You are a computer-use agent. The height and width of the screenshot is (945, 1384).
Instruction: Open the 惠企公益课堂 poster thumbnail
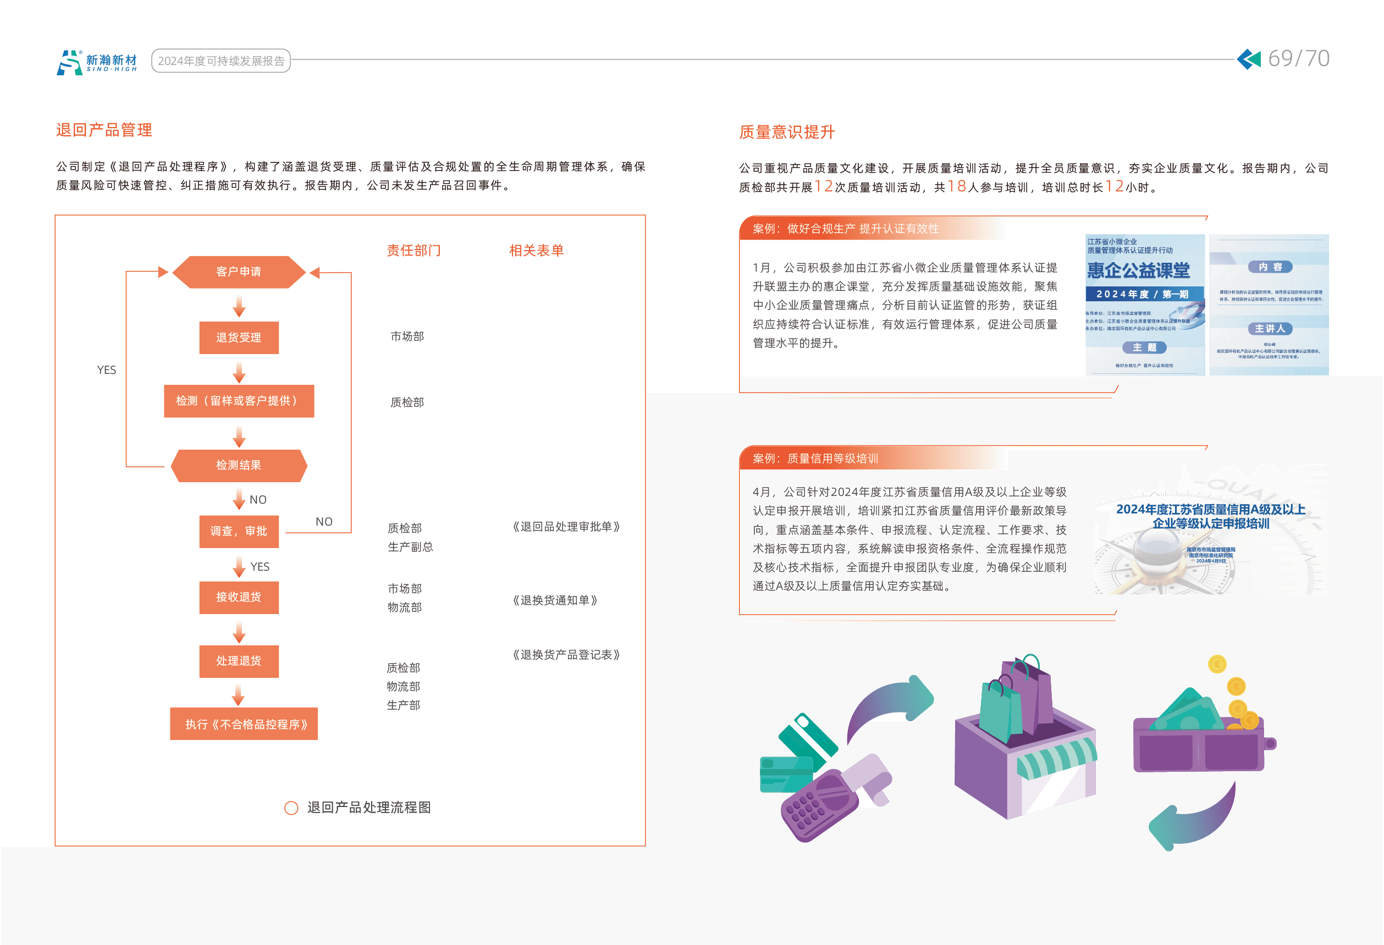click(1145, 305)
